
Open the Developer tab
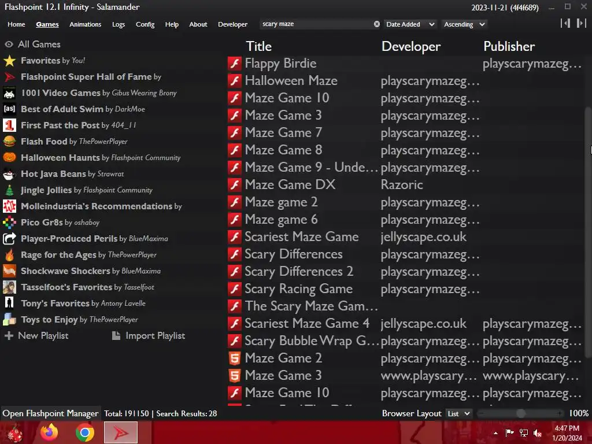pyautogui.click(x=232, y=24)
